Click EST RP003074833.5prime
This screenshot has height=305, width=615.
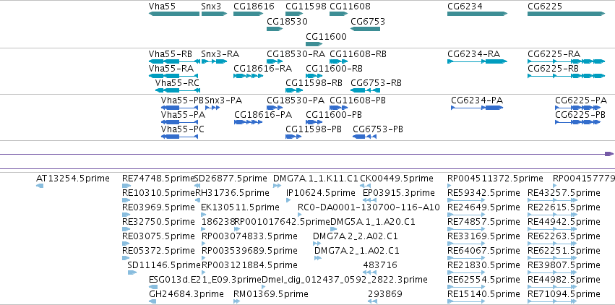coord(203,244)
